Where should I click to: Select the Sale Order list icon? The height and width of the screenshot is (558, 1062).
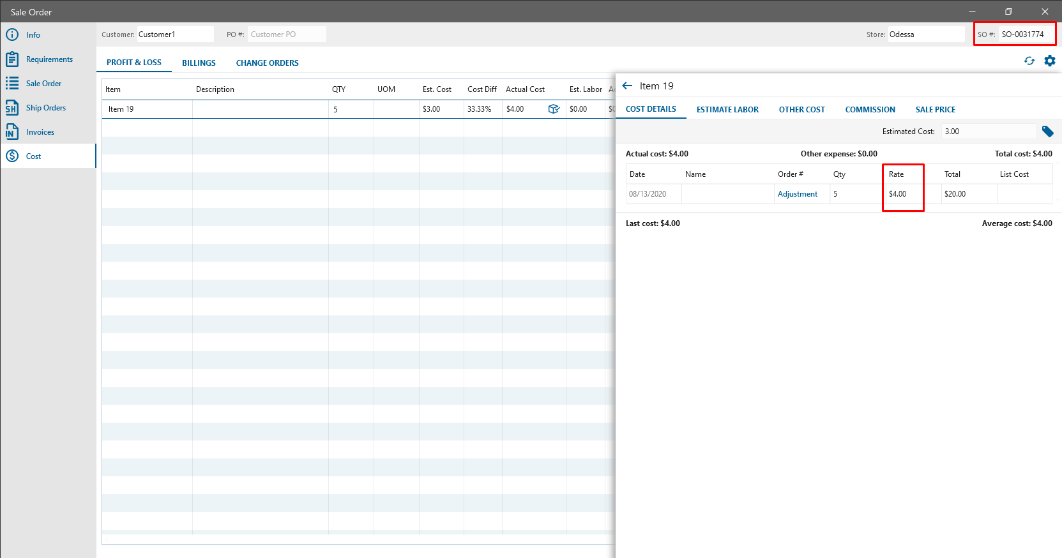12,84
